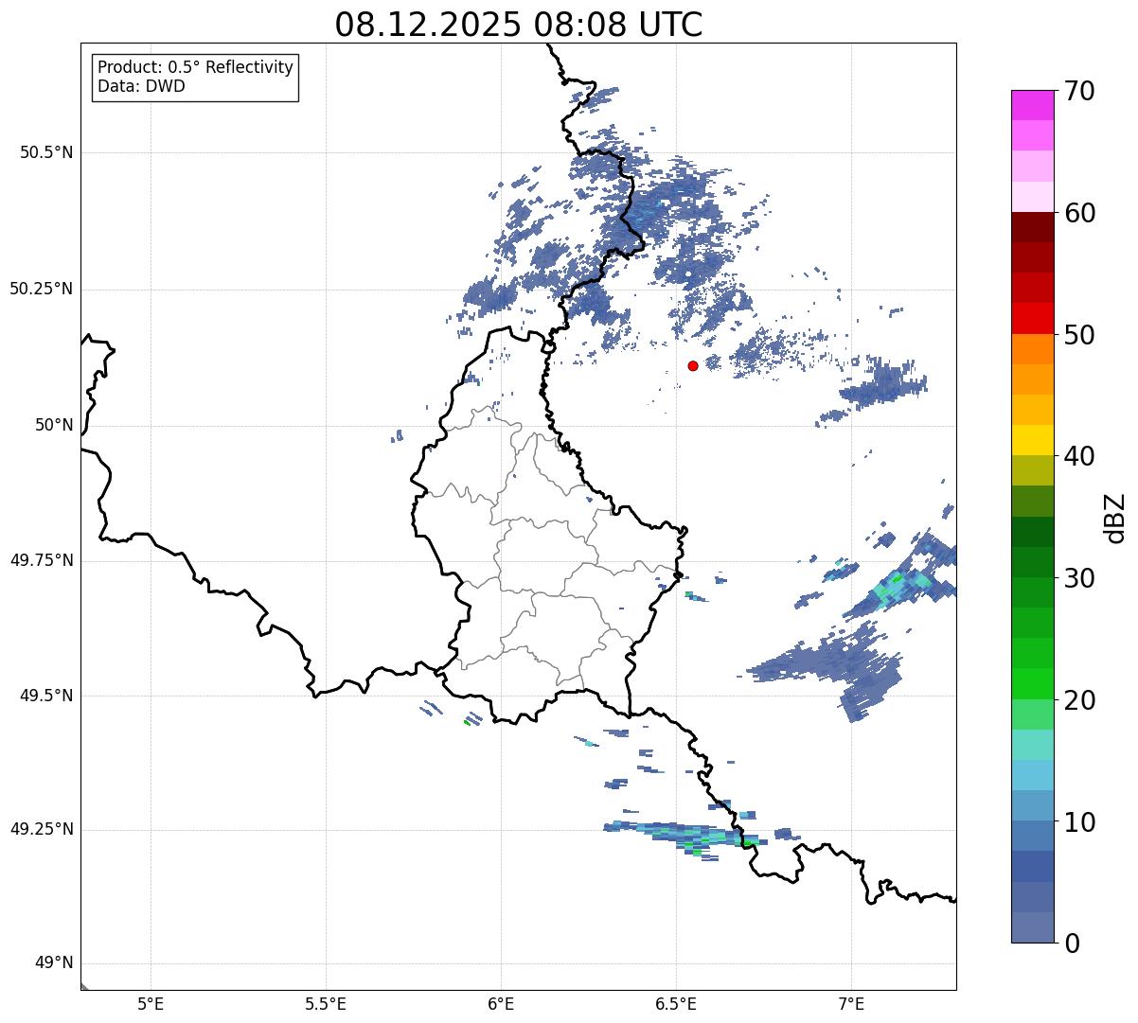Click the 7°E longitude label

tap(851, 1004)
